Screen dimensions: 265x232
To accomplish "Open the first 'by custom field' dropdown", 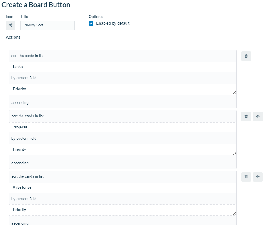I will pos(123,78).
